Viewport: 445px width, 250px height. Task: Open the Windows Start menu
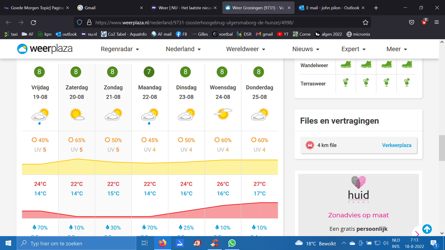(x=9, y=243)
